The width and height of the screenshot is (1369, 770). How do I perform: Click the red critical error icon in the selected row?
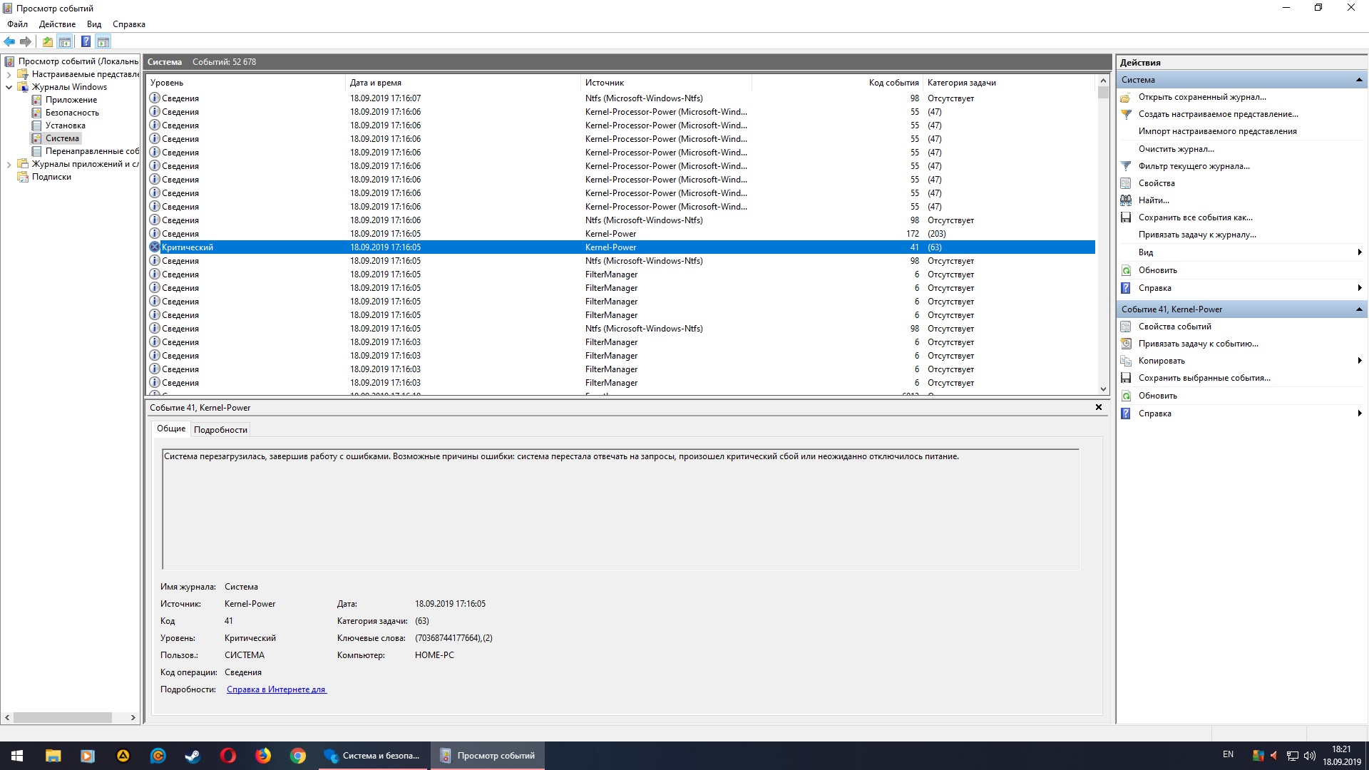click(154, 247)
